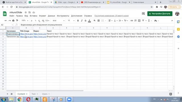Open the Дополнения menu
Viewport: 182px width, 102px height.
coord(76,16)
